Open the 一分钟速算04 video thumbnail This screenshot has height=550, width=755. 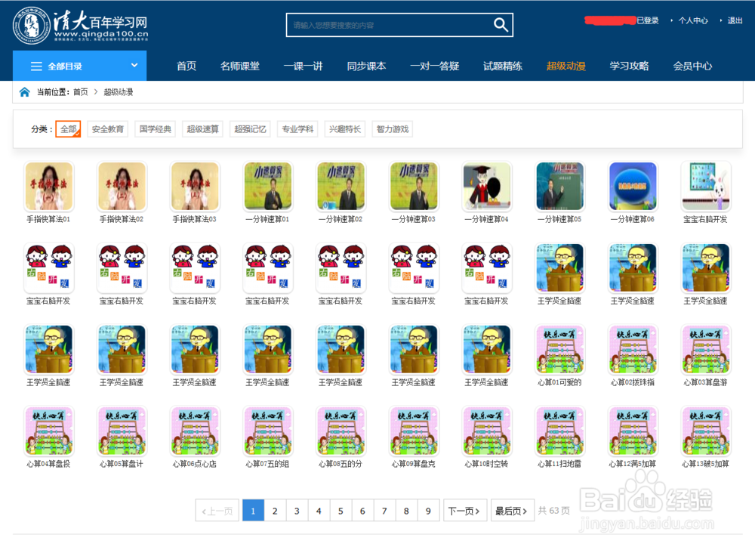pos(486,186)
